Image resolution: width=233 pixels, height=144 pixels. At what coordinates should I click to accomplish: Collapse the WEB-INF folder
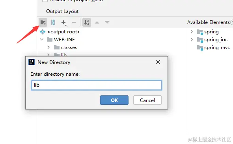tap(42, 40)
